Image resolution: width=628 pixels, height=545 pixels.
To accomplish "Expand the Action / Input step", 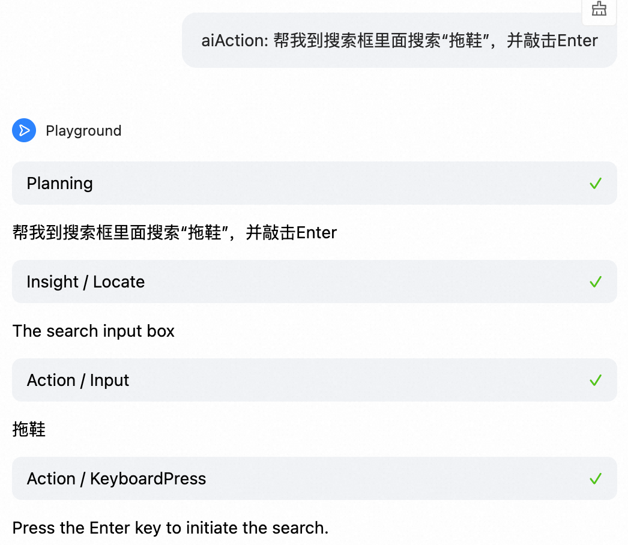I will [78, 381].
